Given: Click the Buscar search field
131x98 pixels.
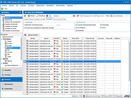Looking at the screenshot, I should (x=62, y=16).
